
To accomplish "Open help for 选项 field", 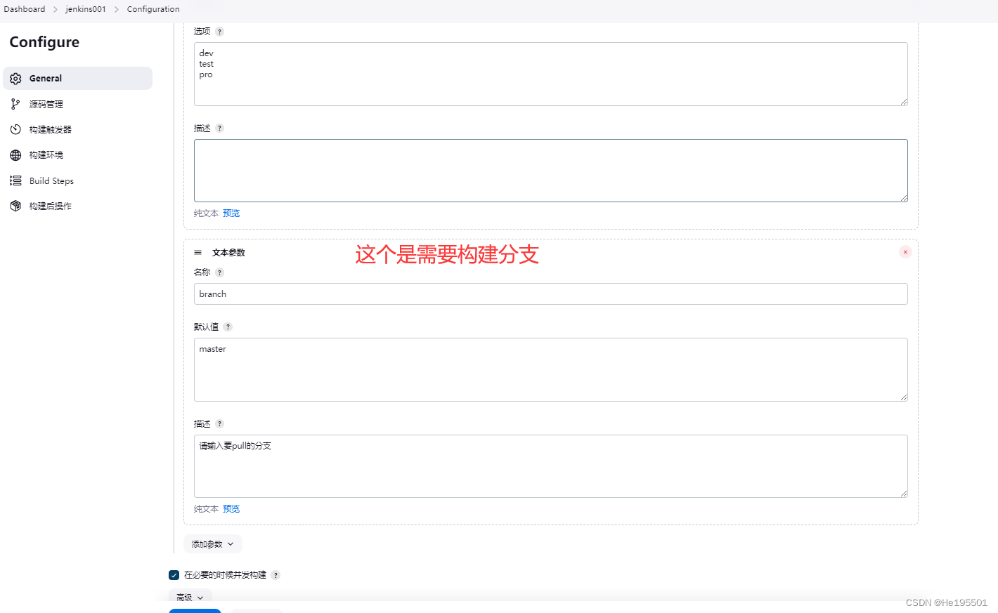I will [219, 32].
